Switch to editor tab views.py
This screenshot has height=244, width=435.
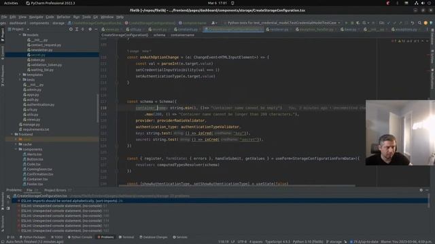pos(111,29)
